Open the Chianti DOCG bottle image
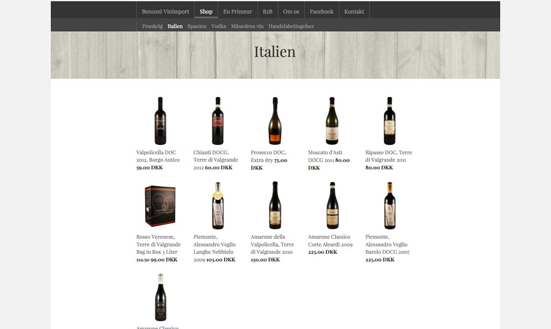551x329 pixels. tap(217, 121)
